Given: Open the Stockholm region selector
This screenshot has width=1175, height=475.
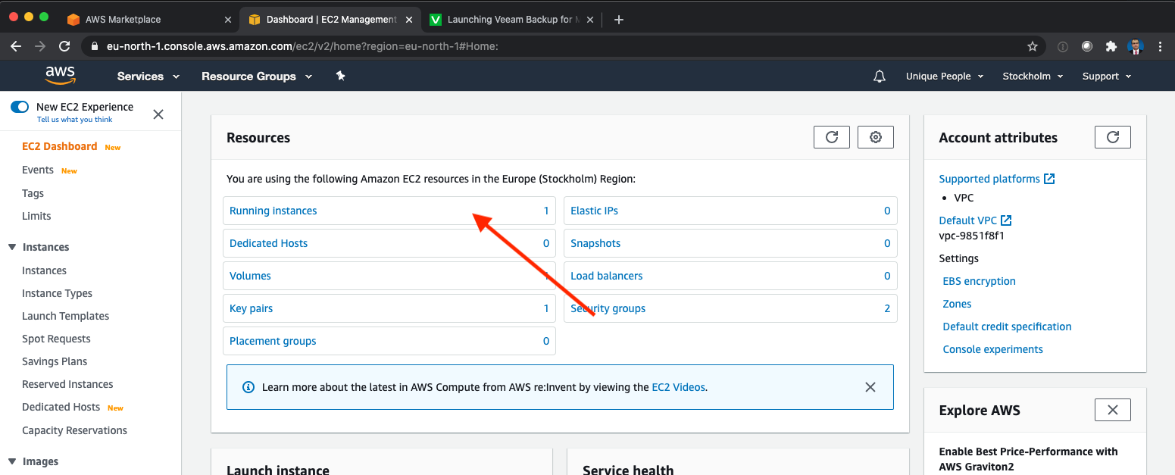Looking at the screenshot, I should [x=1033, y=76].
